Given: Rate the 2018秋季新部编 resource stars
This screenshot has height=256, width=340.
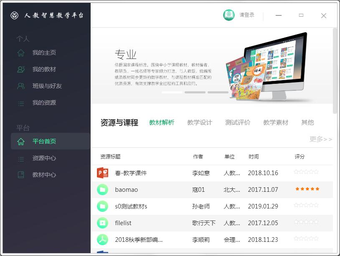Looking at the screenshot, I should tap(306, 238).
